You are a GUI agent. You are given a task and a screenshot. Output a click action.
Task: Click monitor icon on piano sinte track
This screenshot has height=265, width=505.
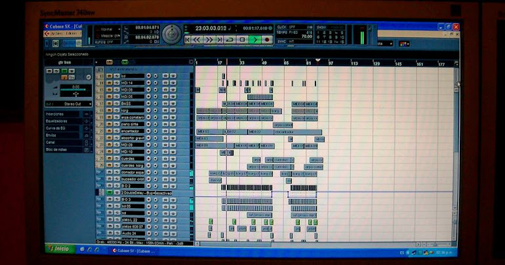click(x=155, y=124)
